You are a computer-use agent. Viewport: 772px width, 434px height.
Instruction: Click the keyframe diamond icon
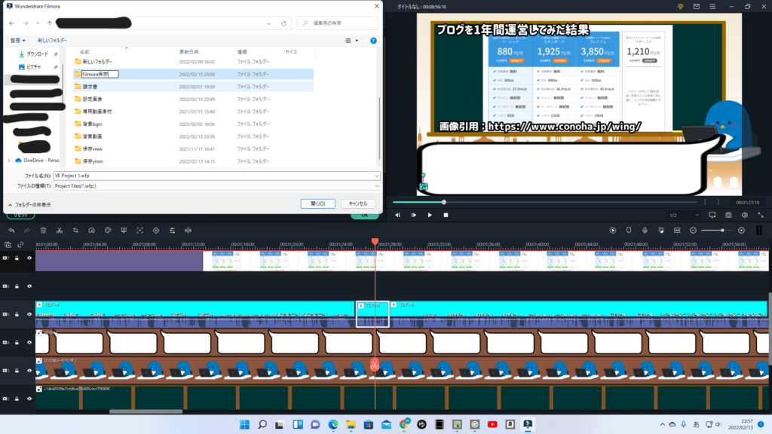point(156,231)
